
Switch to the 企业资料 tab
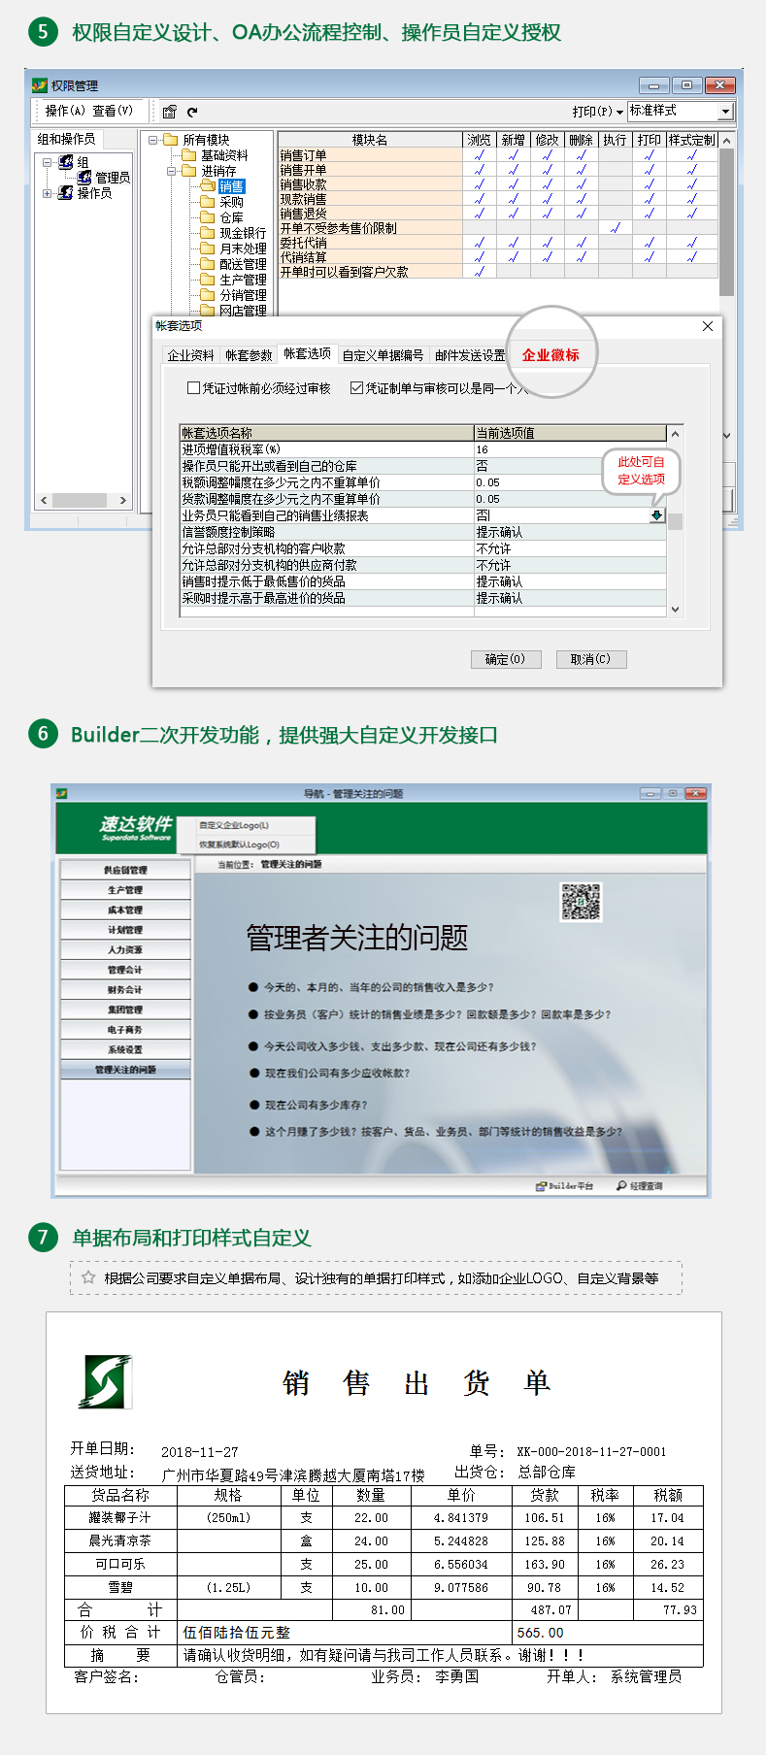point(190,355)
